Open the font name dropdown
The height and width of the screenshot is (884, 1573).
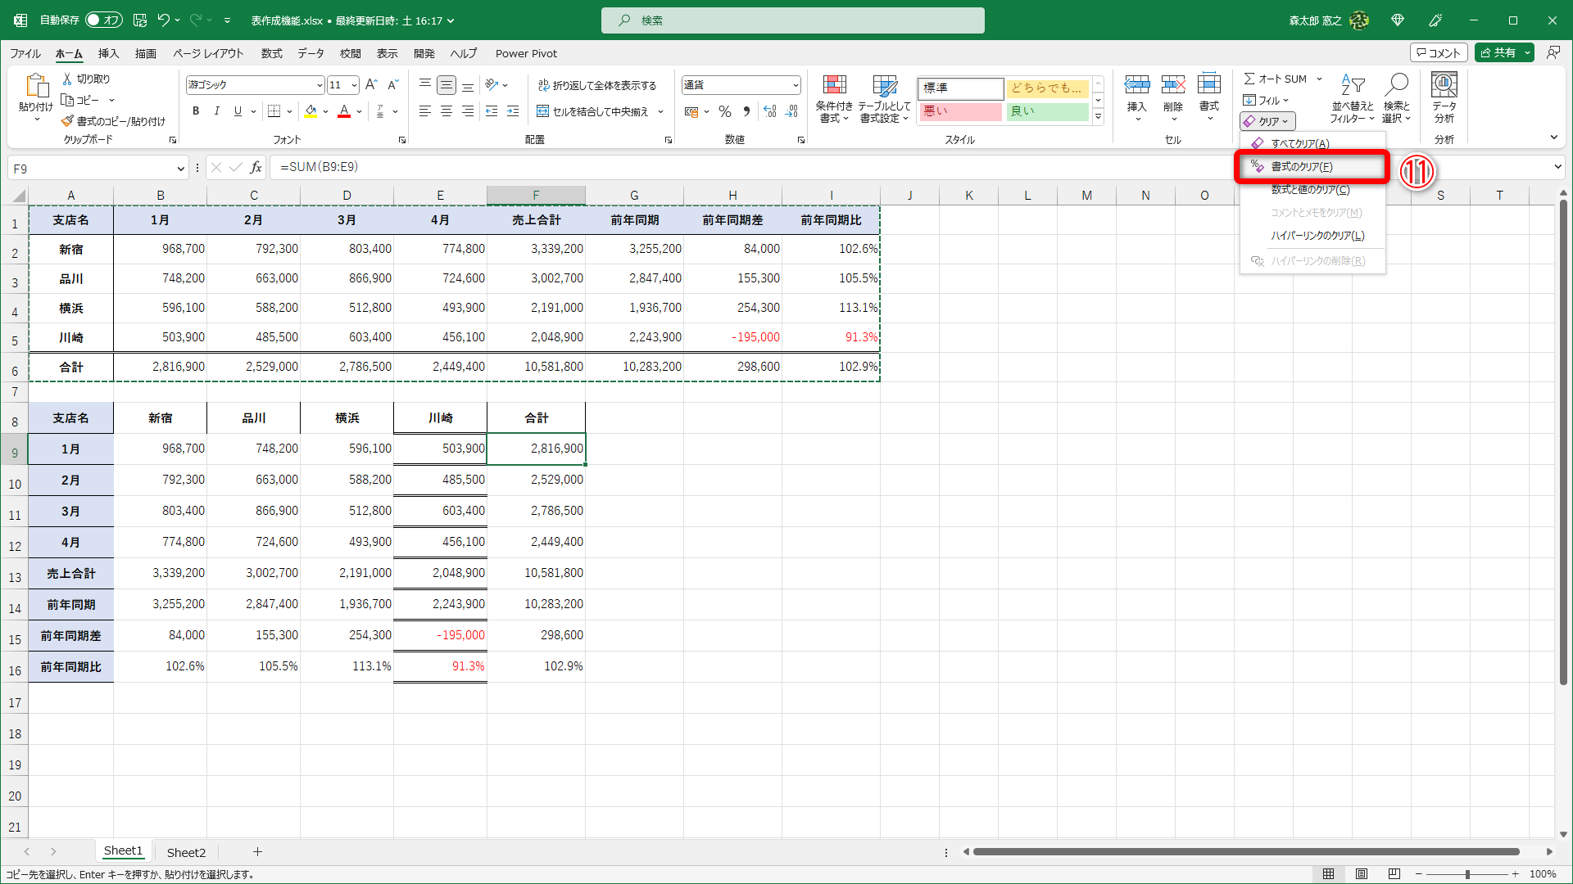(x=320, y=85)
